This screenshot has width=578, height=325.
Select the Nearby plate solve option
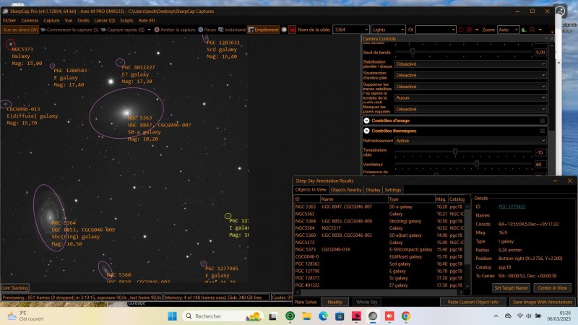coord(334,302)
